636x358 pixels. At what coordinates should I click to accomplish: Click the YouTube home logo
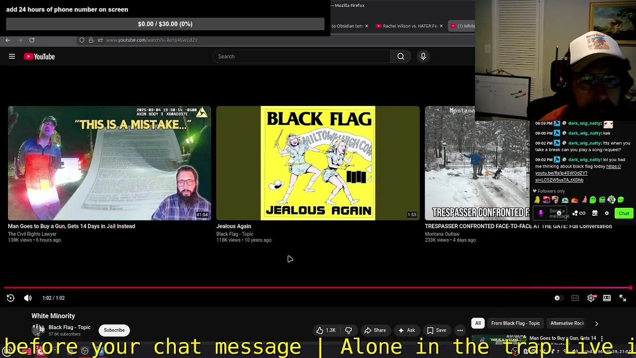39,57
